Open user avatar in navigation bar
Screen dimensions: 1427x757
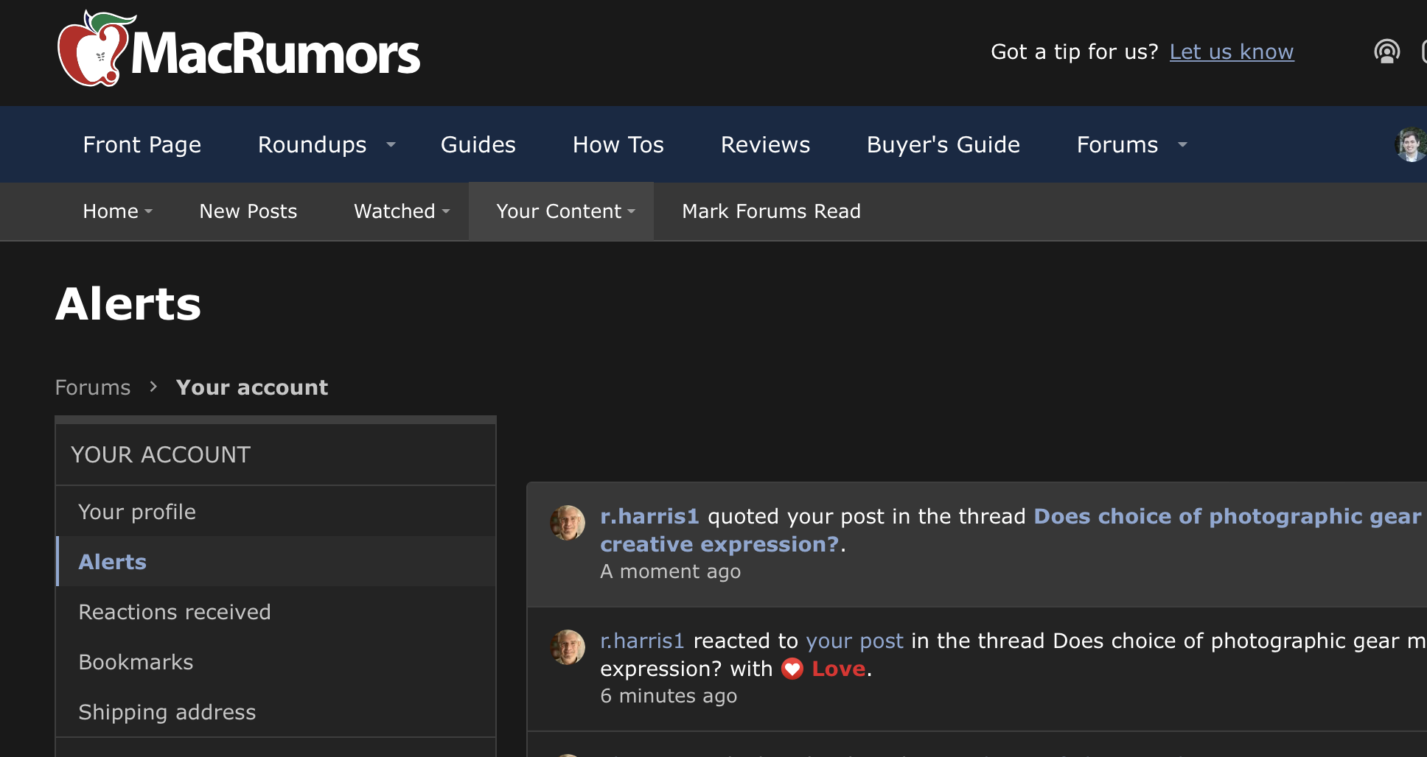pos(1411,144)
